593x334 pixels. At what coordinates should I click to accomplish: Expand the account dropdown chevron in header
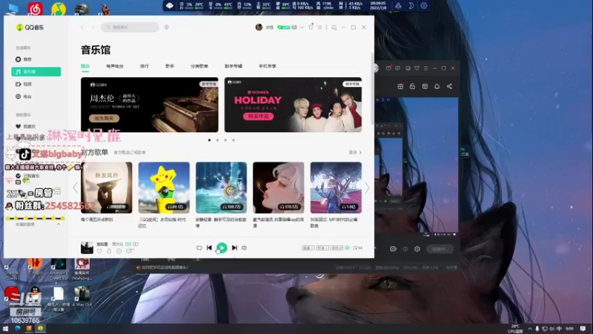pos(302,27)
